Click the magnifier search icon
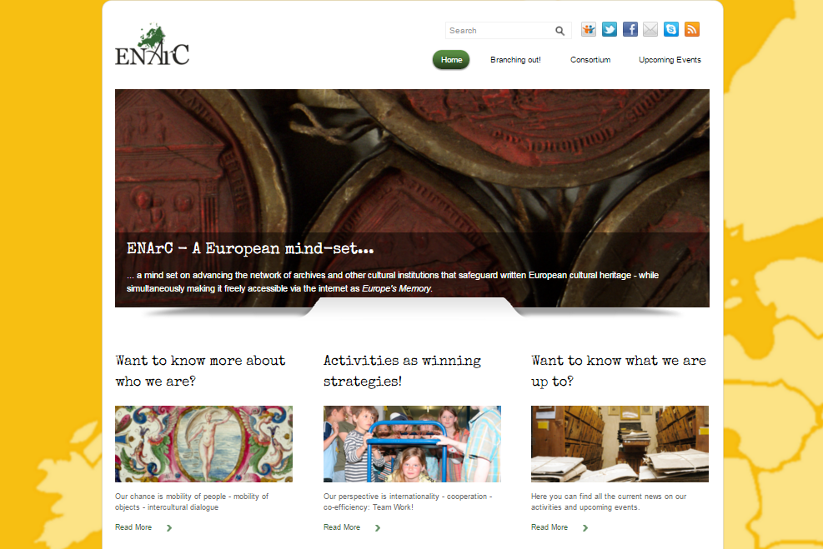The height and width of the screenshot is (549, 823). (x=560, y=31)
